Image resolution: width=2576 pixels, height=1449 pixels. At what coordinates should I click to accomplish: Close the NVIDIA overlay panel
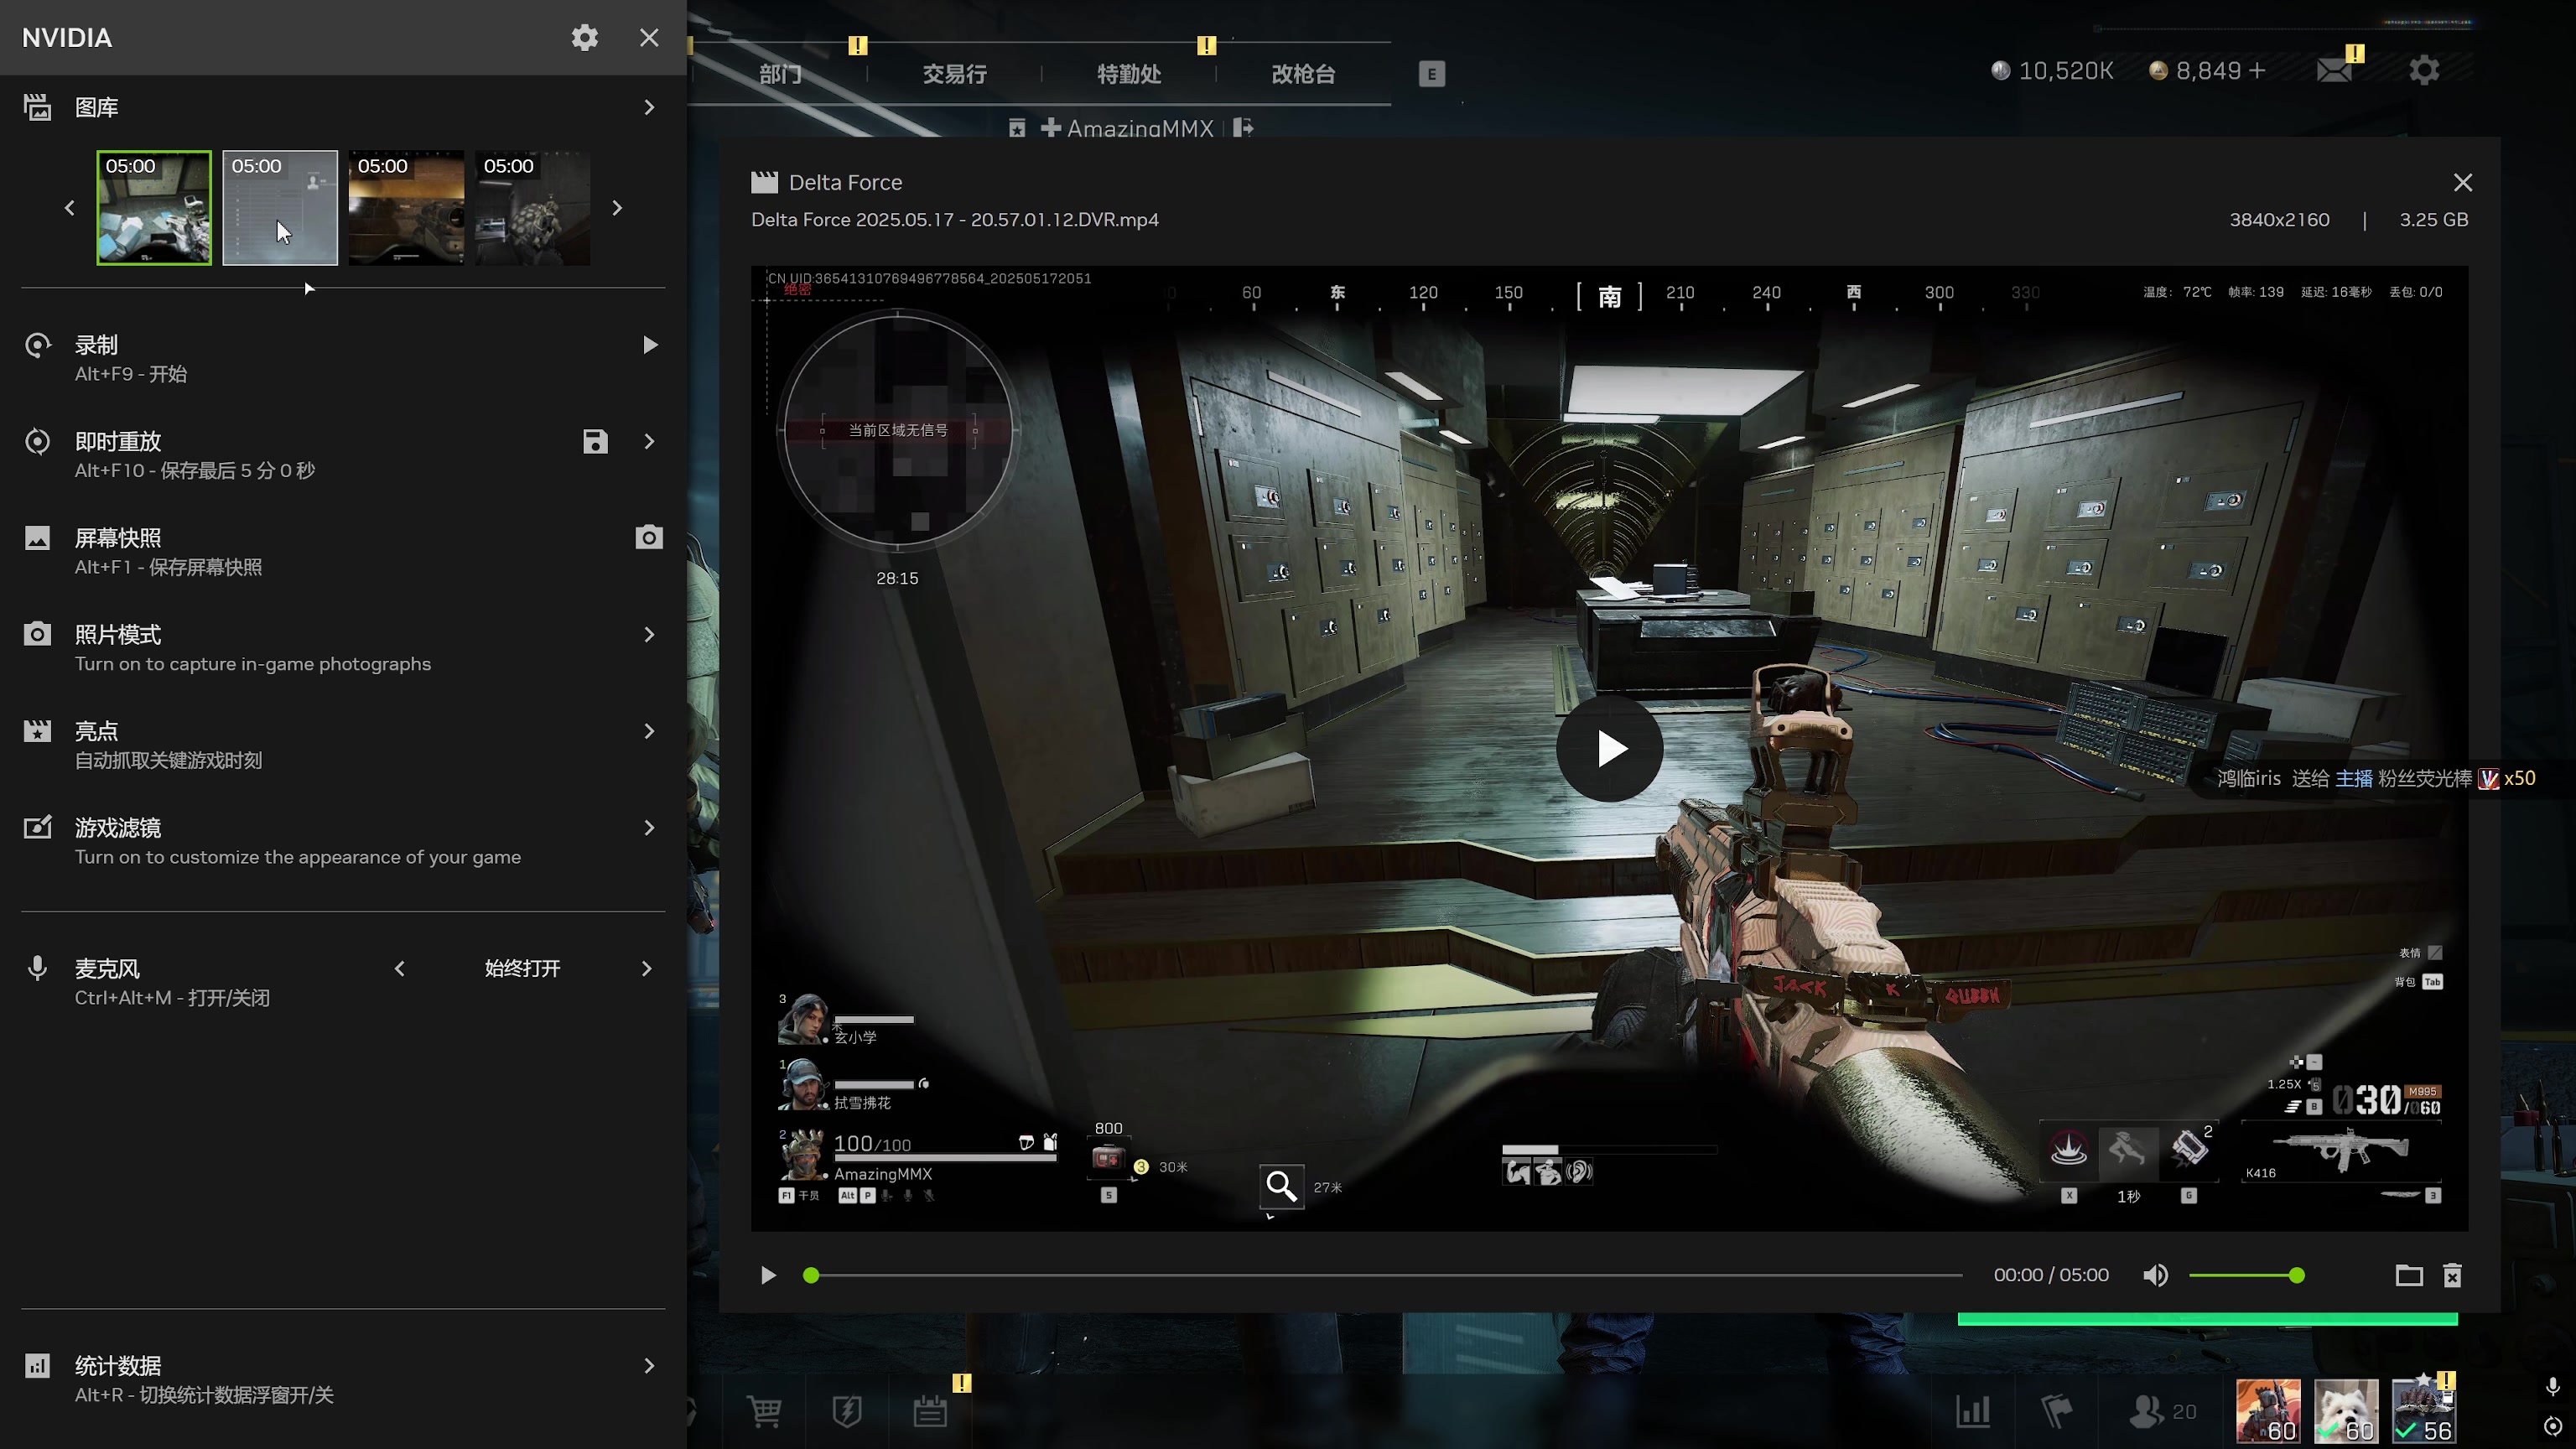649,38
